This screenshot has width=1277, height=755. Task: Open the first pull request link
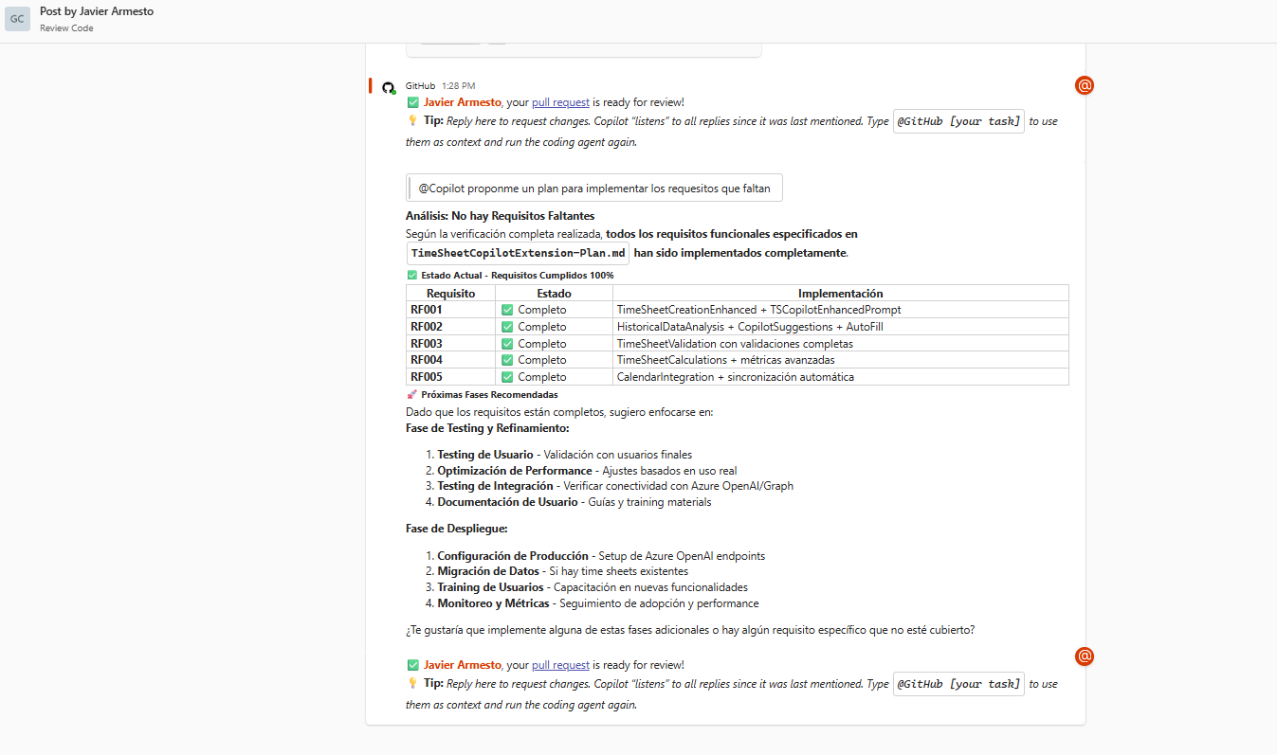[560, 102]
